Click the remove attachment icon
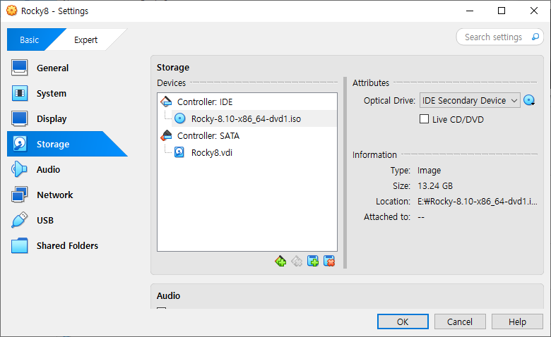Image resolution: width=551 pixels, height=337 pixels. (x=329, y=262)
